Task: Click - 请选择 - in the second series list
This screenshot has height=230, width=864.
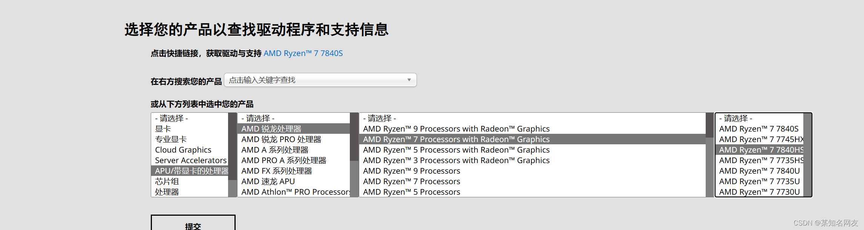Action: (294, 118)
